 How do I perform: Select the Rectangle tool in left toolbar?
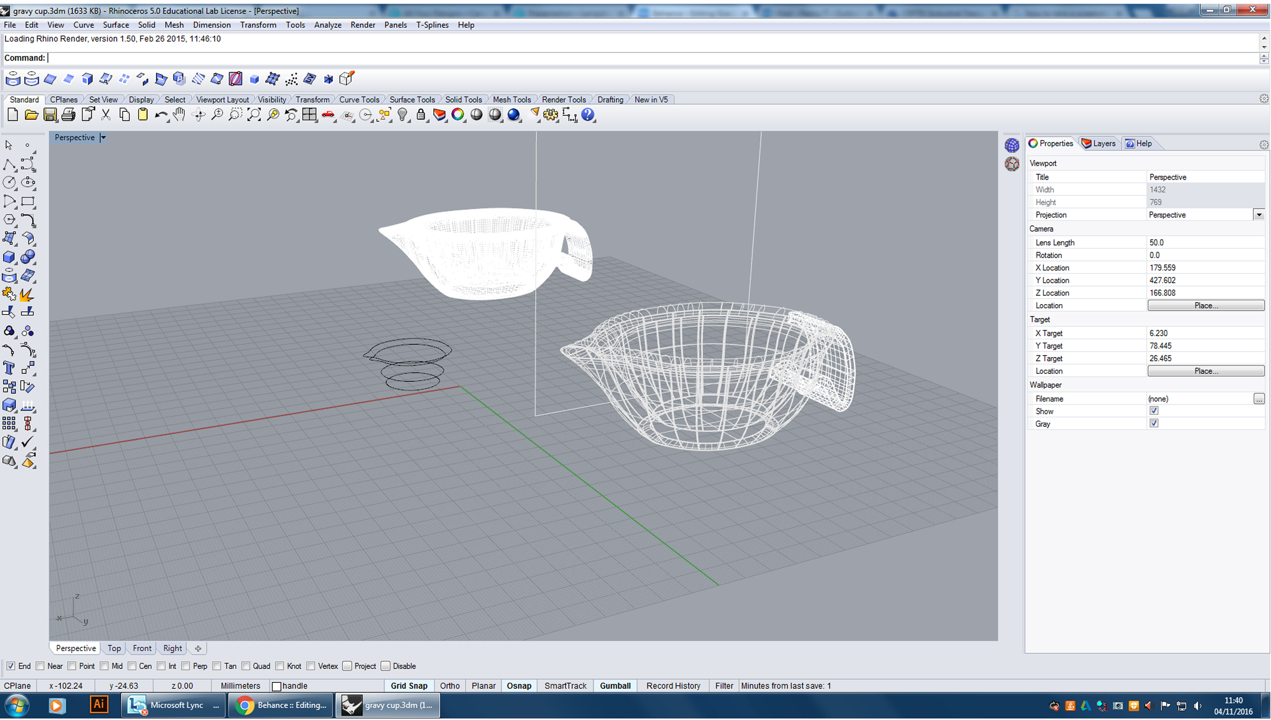pyautogui.click(x=28, y=201)
